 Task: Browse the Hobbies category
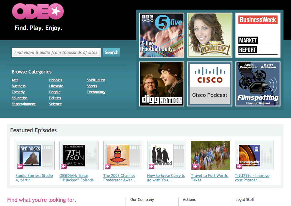click(x=56, y=80)
